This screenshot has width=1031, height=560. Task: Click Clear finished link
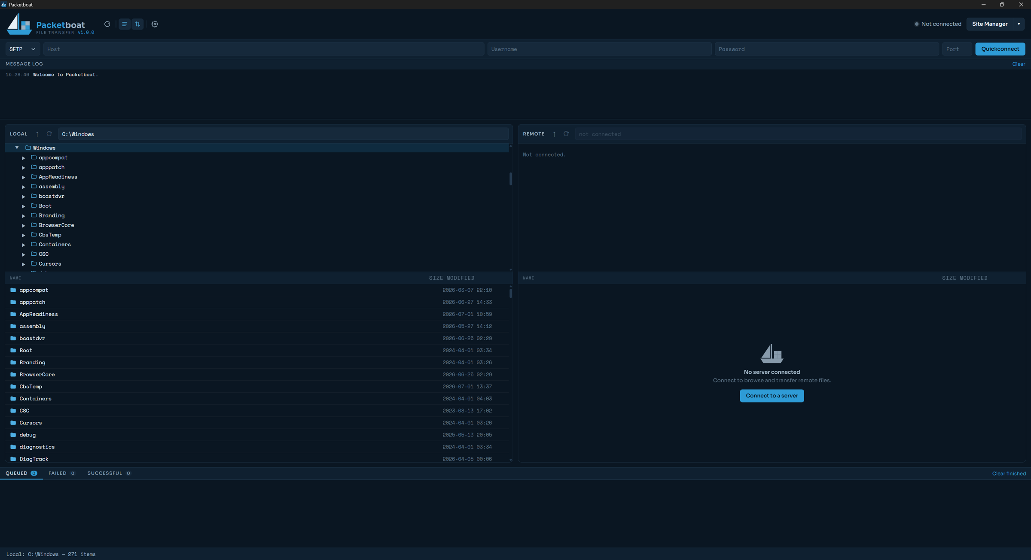(1009, 474)
